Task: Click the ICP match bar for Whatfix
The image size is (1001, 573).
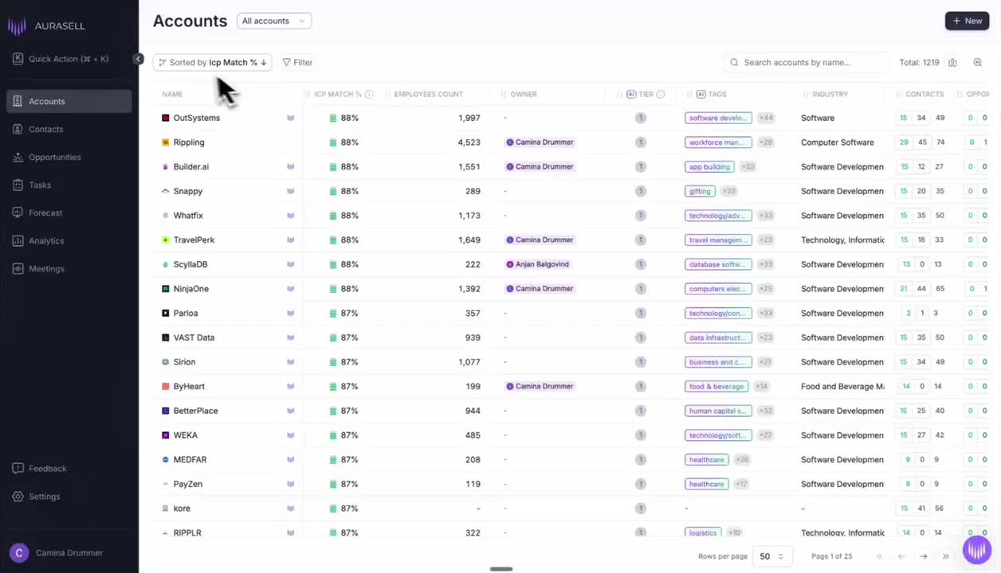Action: [333, 216]
